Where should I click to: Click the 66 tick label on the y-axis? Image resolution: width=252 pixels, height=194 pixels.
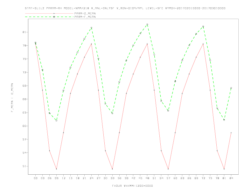24,99
